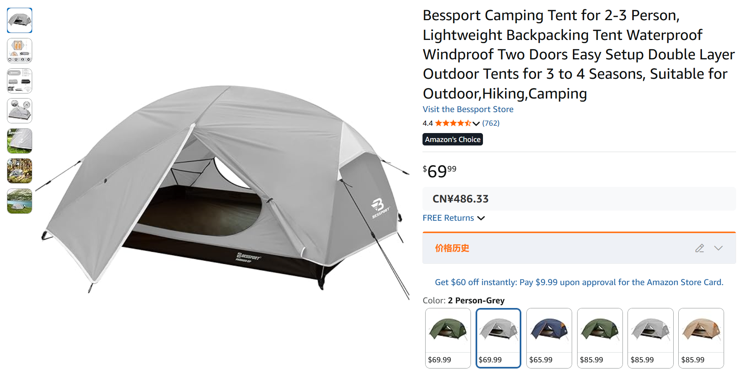Viewport: 738px width, 372px height.
Task: Expand the rating breakdown arrow beside stars
Action: [x=476, y=124]
